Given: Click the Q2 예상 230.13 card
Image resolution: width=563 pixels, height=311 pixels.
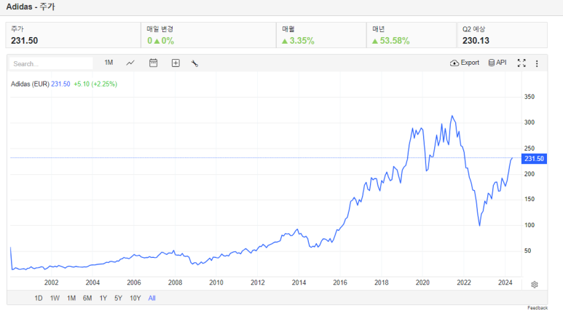Looking at the screenshot, I should tap(502, 35).
